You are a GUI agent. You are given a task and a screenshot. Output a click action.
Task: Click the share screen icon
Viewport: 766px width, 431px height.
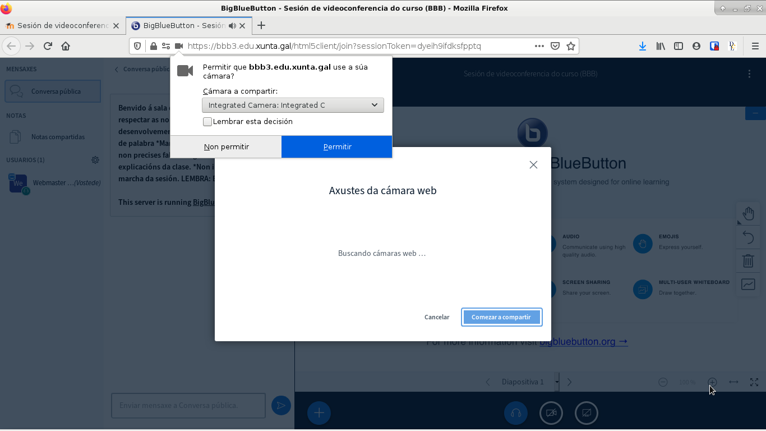point(586,414)
